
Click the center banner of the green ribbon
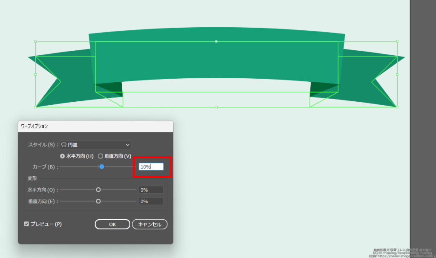tap(216, 60)
